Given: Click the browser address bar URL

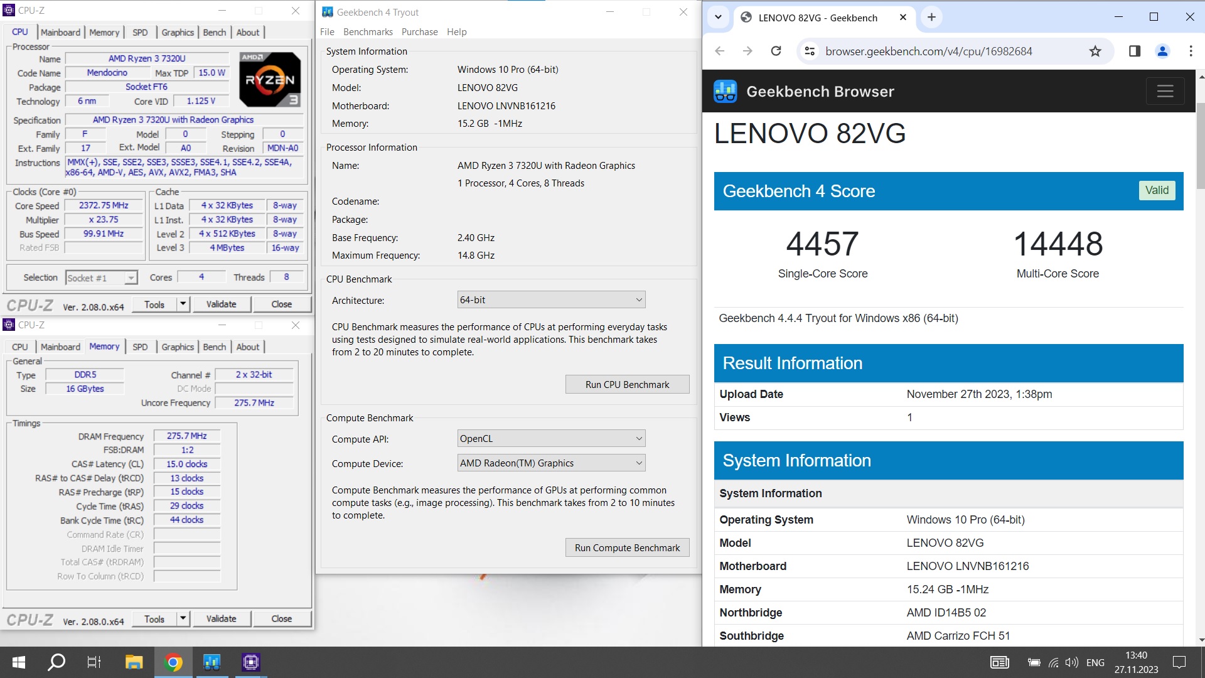Looking at the screenshot, I should (928, 51).
